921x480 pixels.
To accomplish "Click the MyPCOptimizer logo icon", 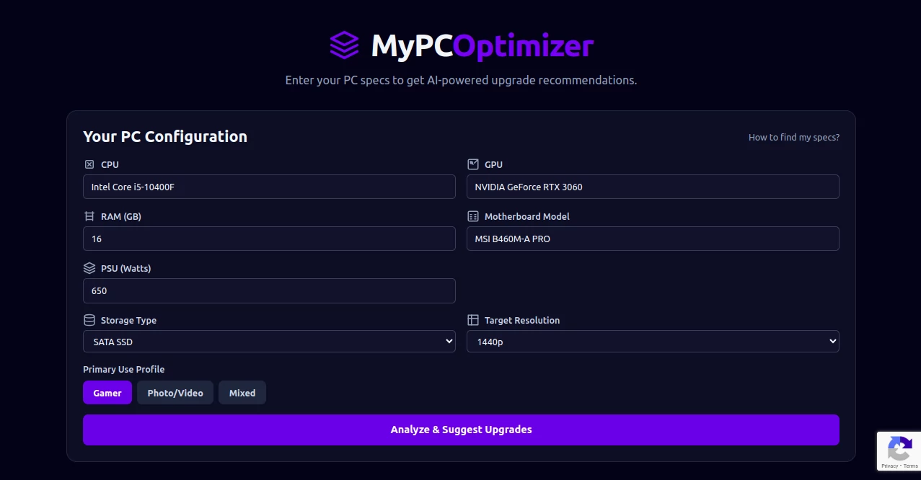I will coord(344,45).
